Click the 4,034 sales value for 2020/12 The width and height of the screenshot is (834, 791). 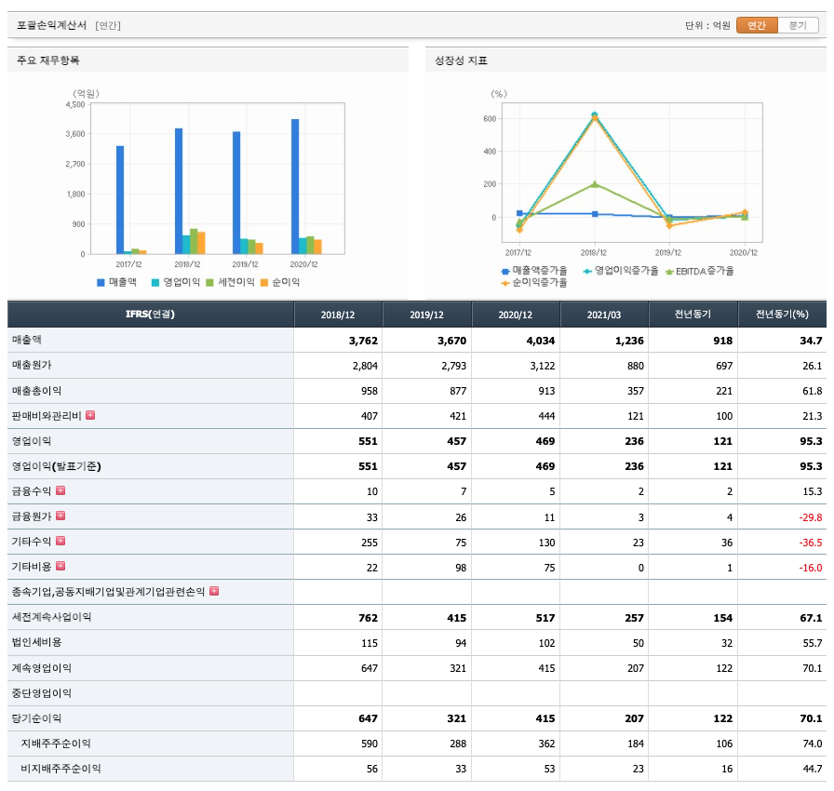pos(541,341)
